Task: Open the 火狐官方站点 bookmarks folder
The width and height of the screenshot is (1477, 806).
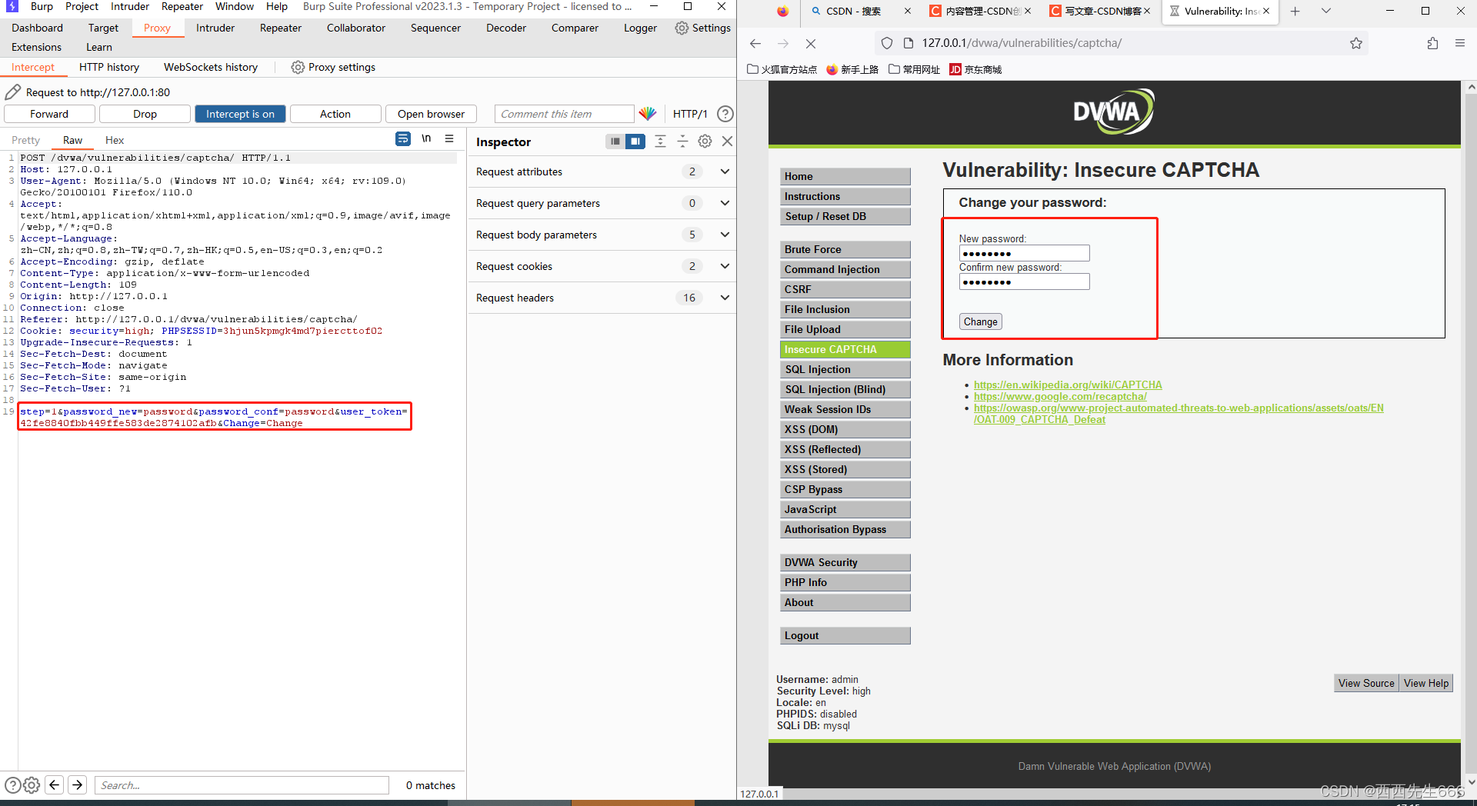Action: tap(782, 69)
